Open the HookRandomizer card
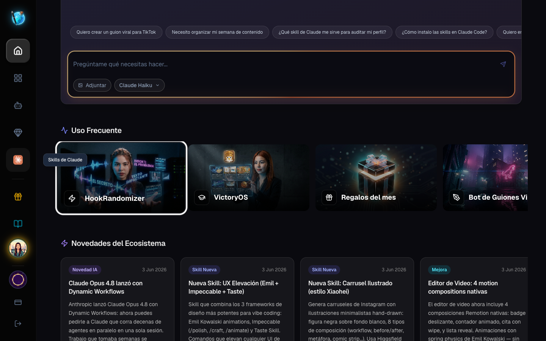The height and width of the screenshot is (341, 546). pyautogui.click(x=121, y=178)
